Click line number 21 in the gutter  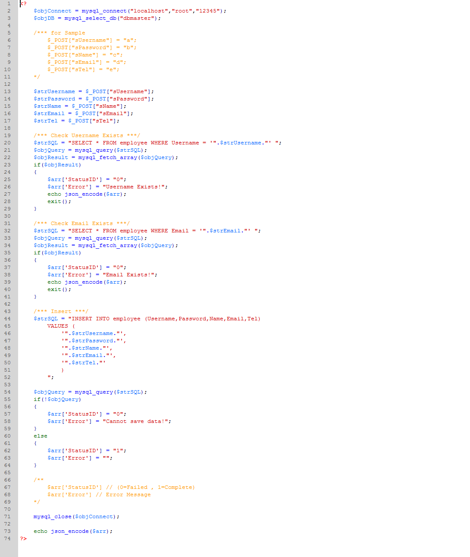coord(7,150)
